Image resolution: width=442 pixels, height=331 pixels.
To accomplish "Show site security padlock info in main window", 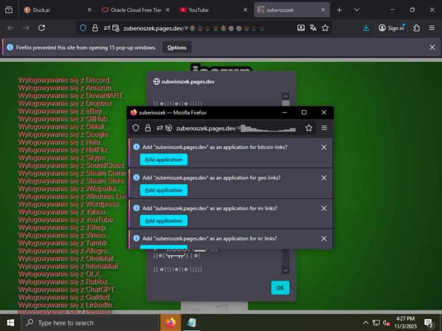I will pos(95,28).
